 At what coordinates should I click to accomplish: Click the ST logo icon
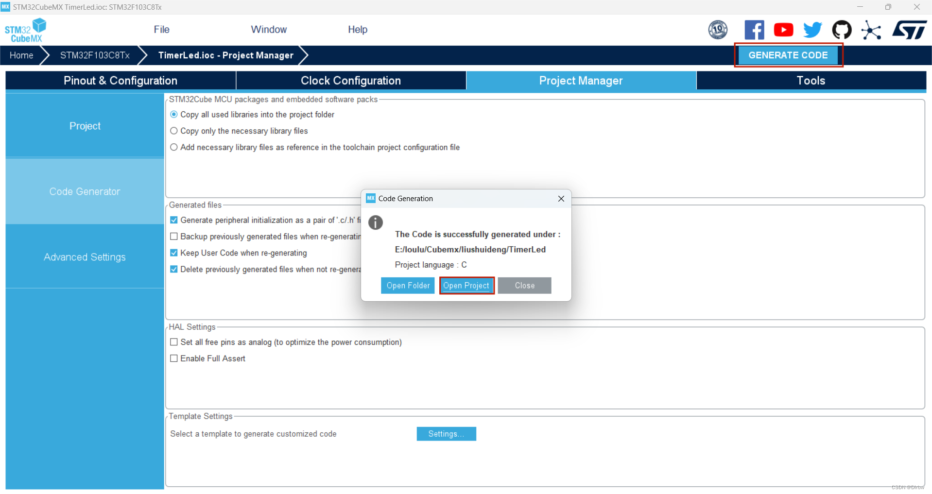point(909,30)
